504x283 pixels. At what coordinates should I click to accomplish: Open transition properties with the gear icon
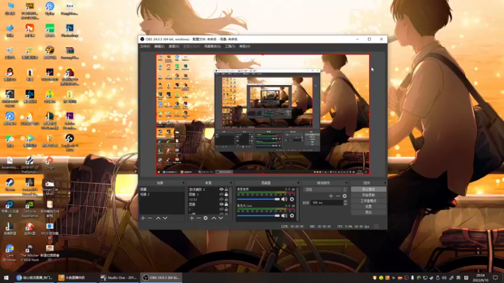coord(345,196)
